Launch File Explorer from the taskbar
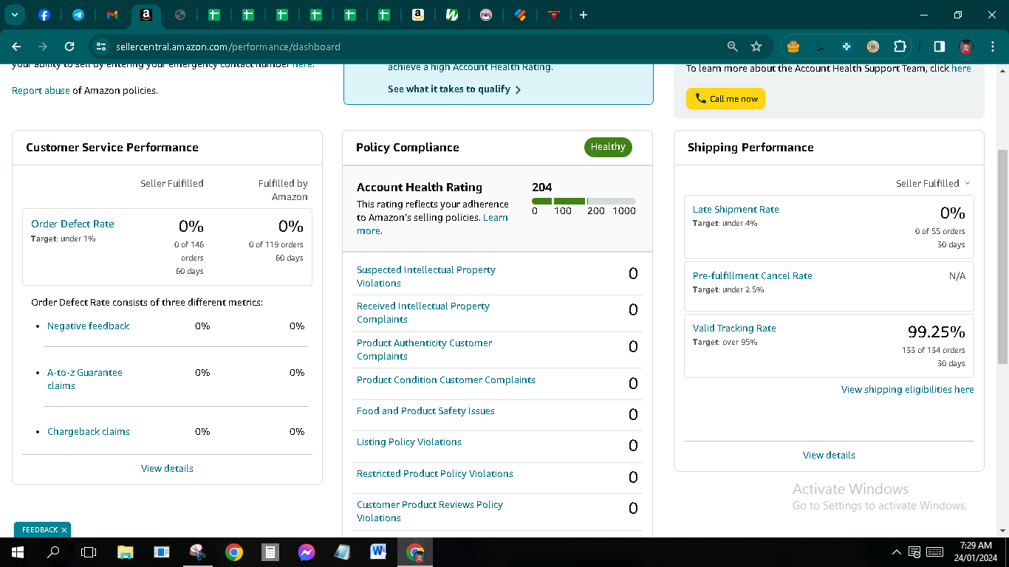 coord(126,551)
